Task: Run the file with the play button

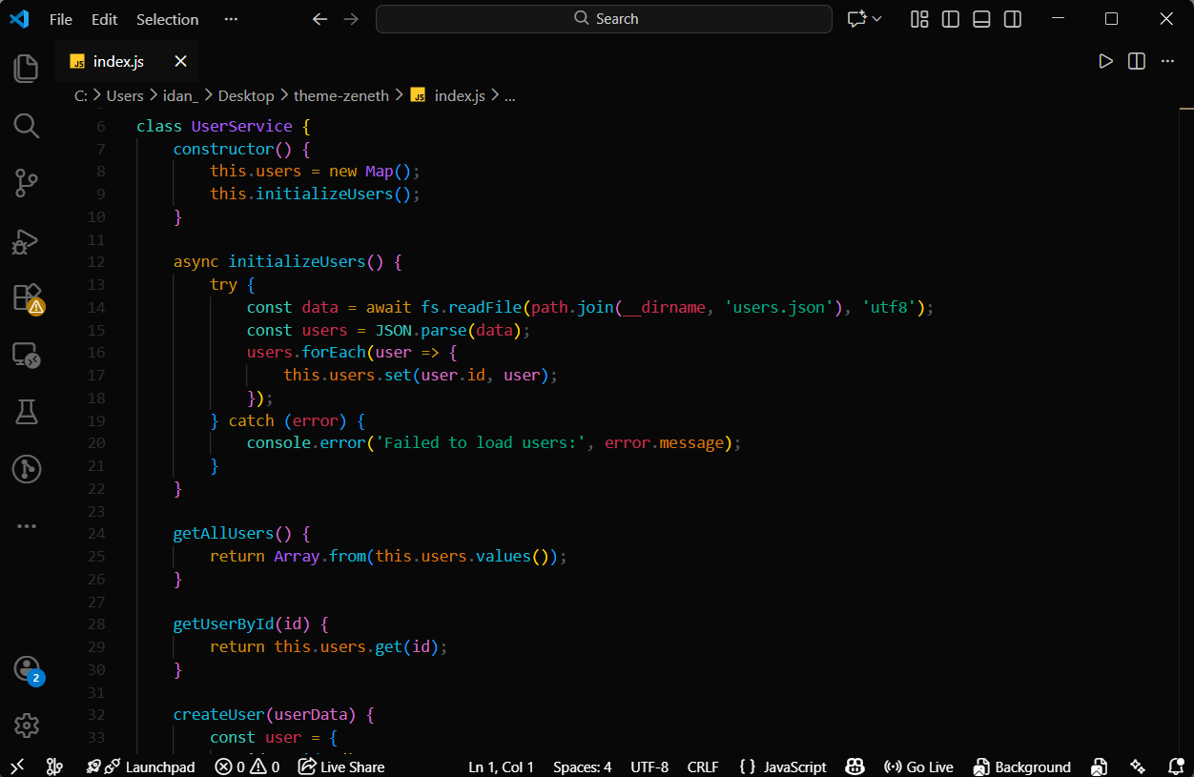Action: [x=1105, y=60]
